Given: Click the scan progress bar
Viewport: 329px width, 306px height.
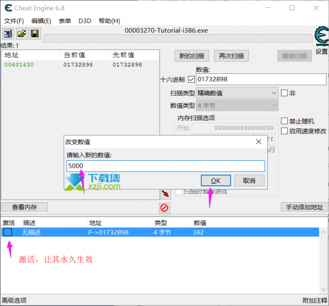Looking at the screenshot, I should 178,39.
